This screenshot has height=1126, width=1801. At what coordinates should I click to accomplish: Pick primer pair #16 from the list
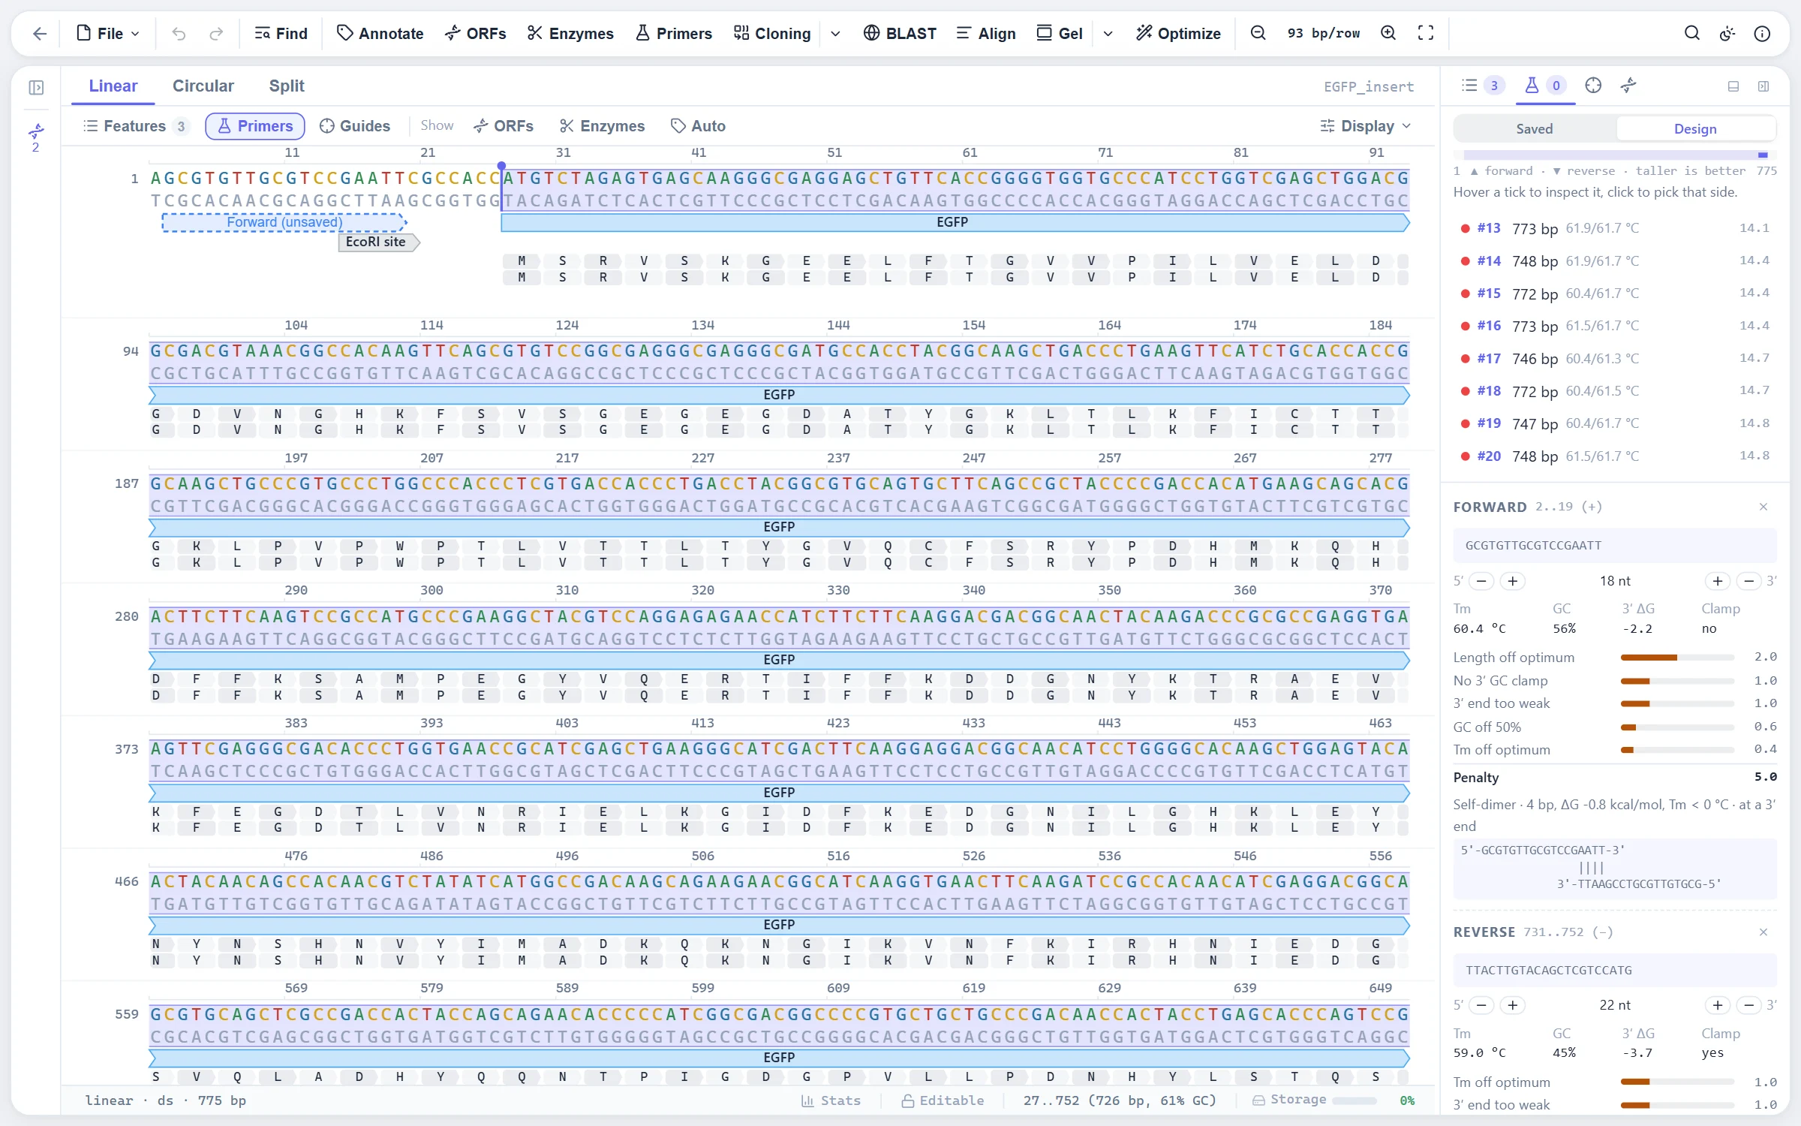(1614, 326)
